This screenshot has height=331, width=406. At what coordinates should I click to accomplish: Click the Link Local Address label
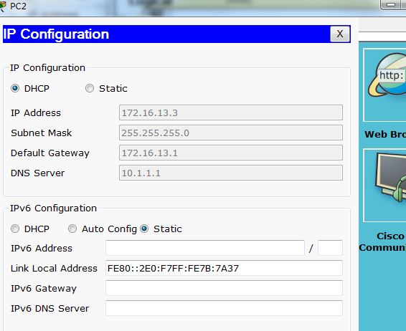tap(54, 269)
